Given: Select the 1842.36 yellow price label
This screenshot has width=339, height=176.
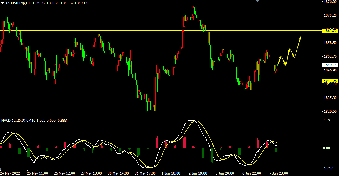Looking at the screenshot, I should 330,81.
